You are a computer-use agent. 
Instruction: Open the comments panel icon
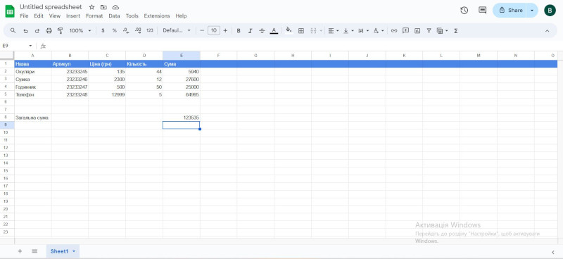coord(483,11)
